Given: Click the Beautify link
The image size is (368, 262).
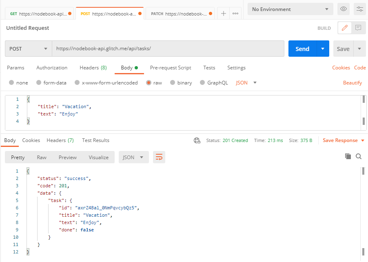Looking at the screenshot, I should pos(352,82).
